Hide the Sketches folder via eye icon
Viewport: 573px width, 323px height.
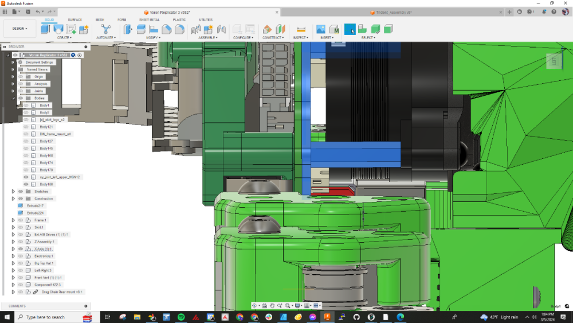pyautogui.click(x=21, y=191)
